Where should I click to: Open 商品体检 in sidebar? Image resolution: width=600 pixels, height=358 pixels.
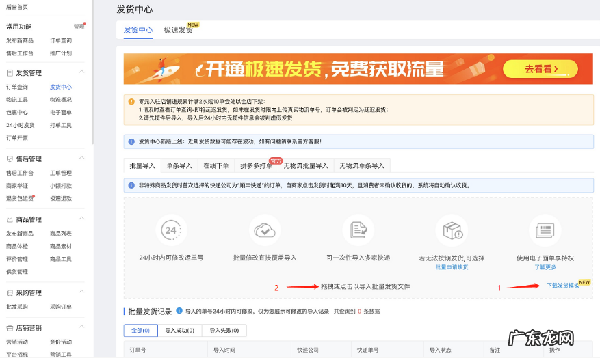[x=17, y=246]
